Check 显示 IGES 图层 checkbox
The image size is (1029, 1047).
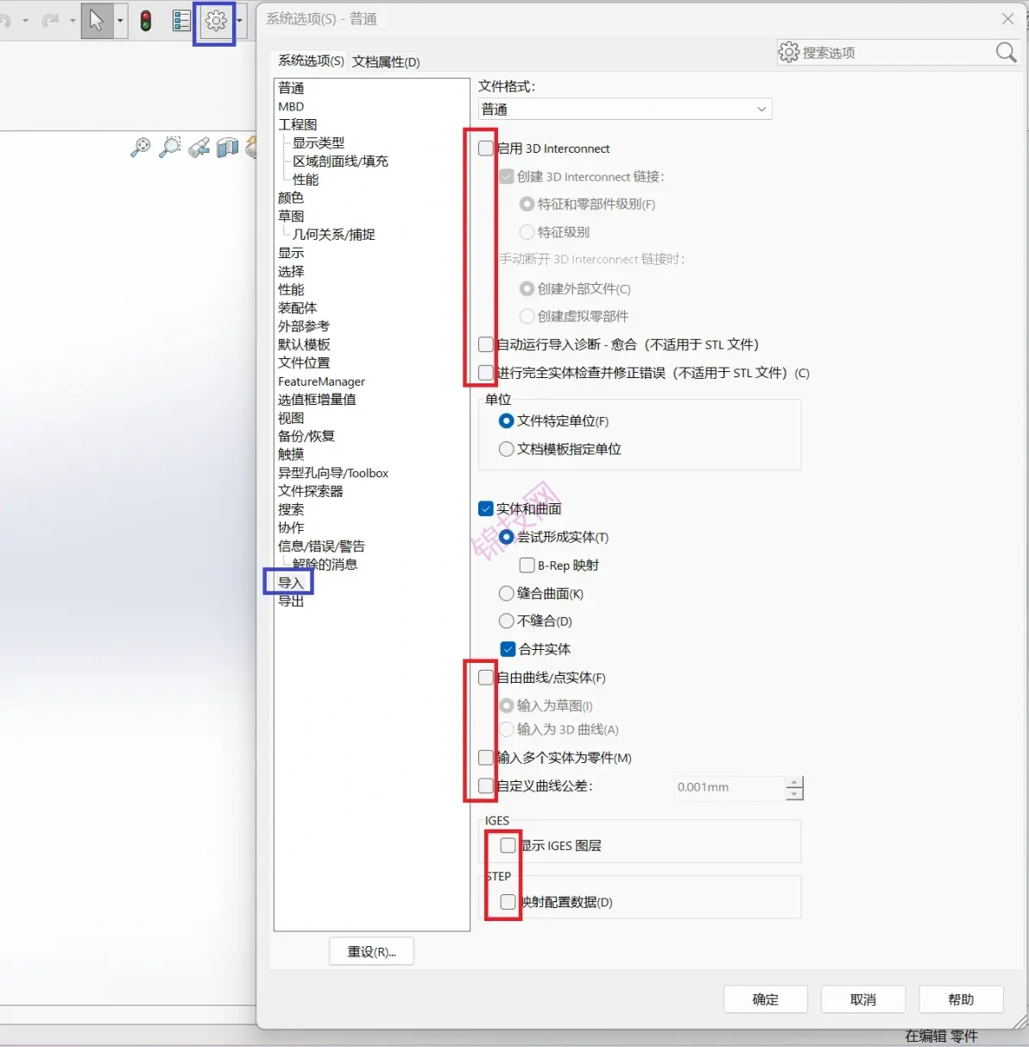508,845
